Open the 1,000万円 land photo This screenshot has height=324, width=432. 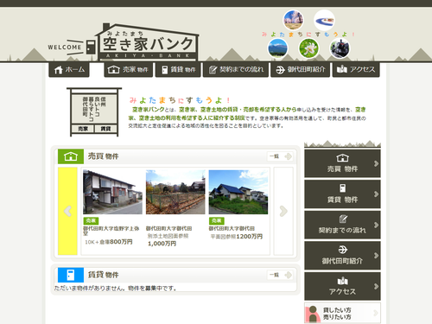pos(175,192)
